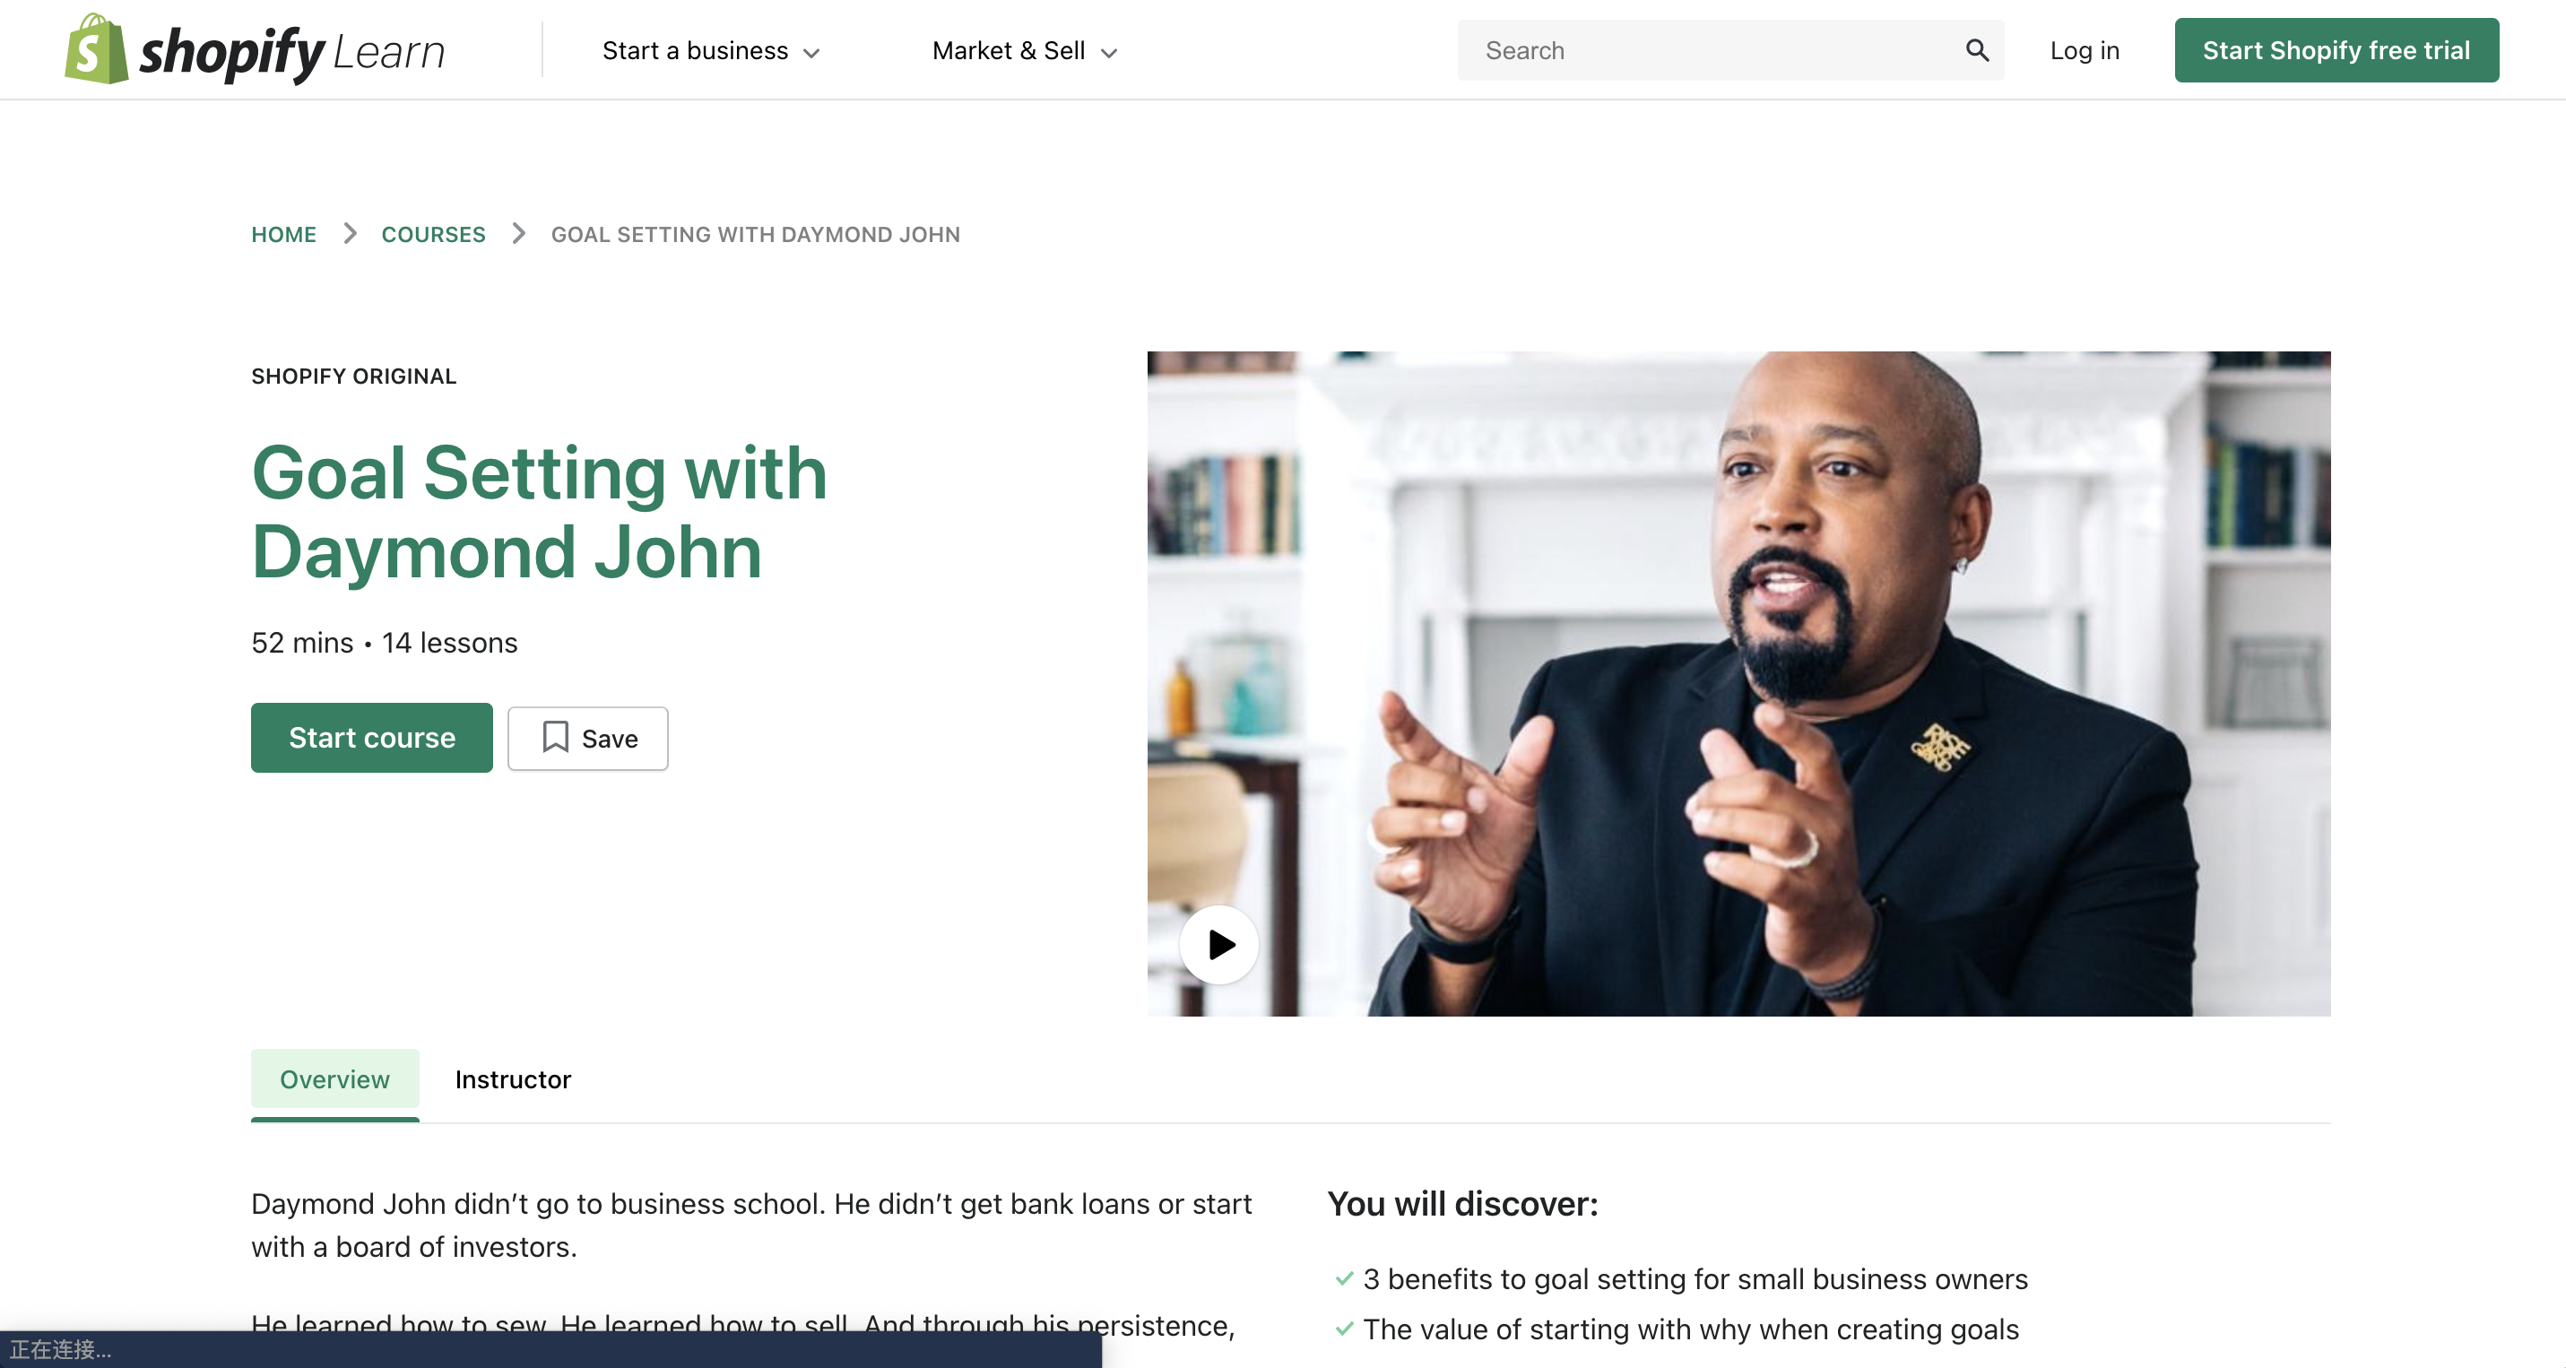2566x1368 pixels.
Task: Click the Start course button
Action: pyautogui.click(x=371, y=738)
